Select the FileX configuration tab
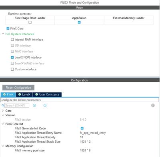The image size is (160, 157). click(8, 95)
